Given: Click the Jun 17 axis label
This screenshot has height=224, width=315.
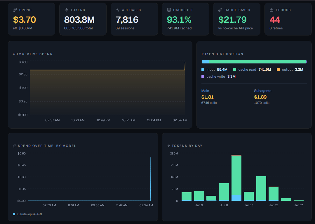Looking at the screenshot, I should coord(299,205).
